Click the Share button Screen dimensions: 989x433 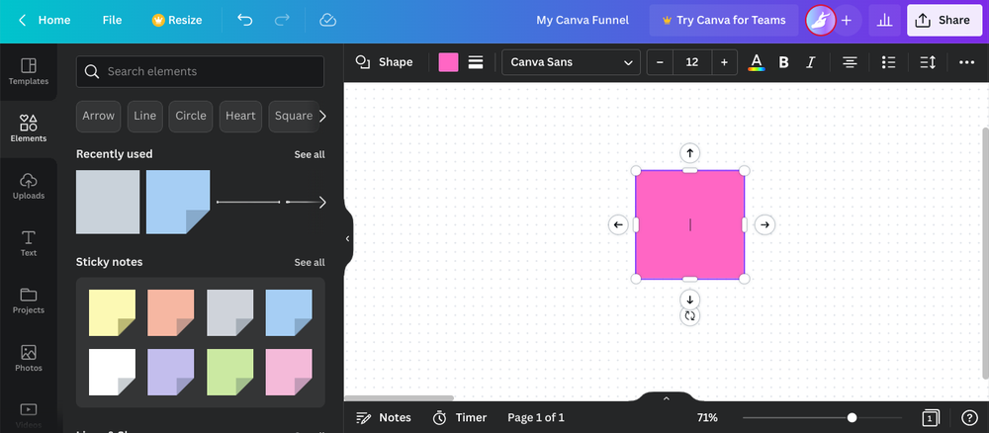click(944, 20)
